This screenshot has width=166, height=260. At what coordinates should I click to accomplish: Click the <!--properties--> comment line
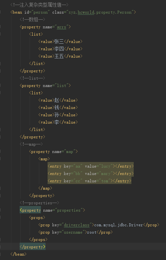coord(39,203)
